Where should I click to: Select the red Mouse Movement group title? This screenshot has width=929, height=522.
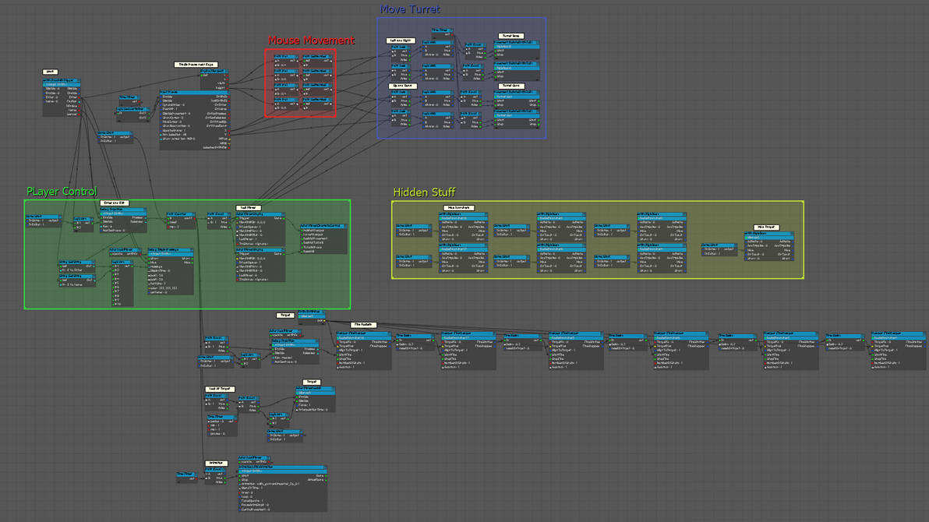311,41
